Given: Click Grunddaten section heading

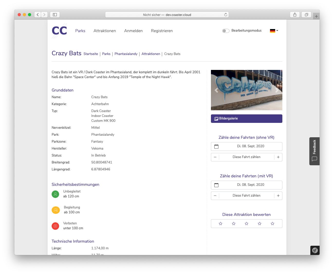Looking at the screenshot, I should point(62,90).
